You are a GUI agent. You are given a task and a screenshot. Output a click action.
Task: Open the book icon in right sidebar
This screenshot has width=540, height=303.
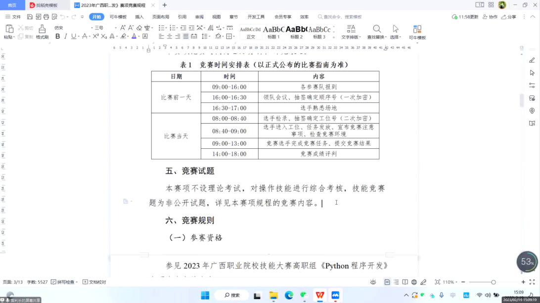pos(532,123)
